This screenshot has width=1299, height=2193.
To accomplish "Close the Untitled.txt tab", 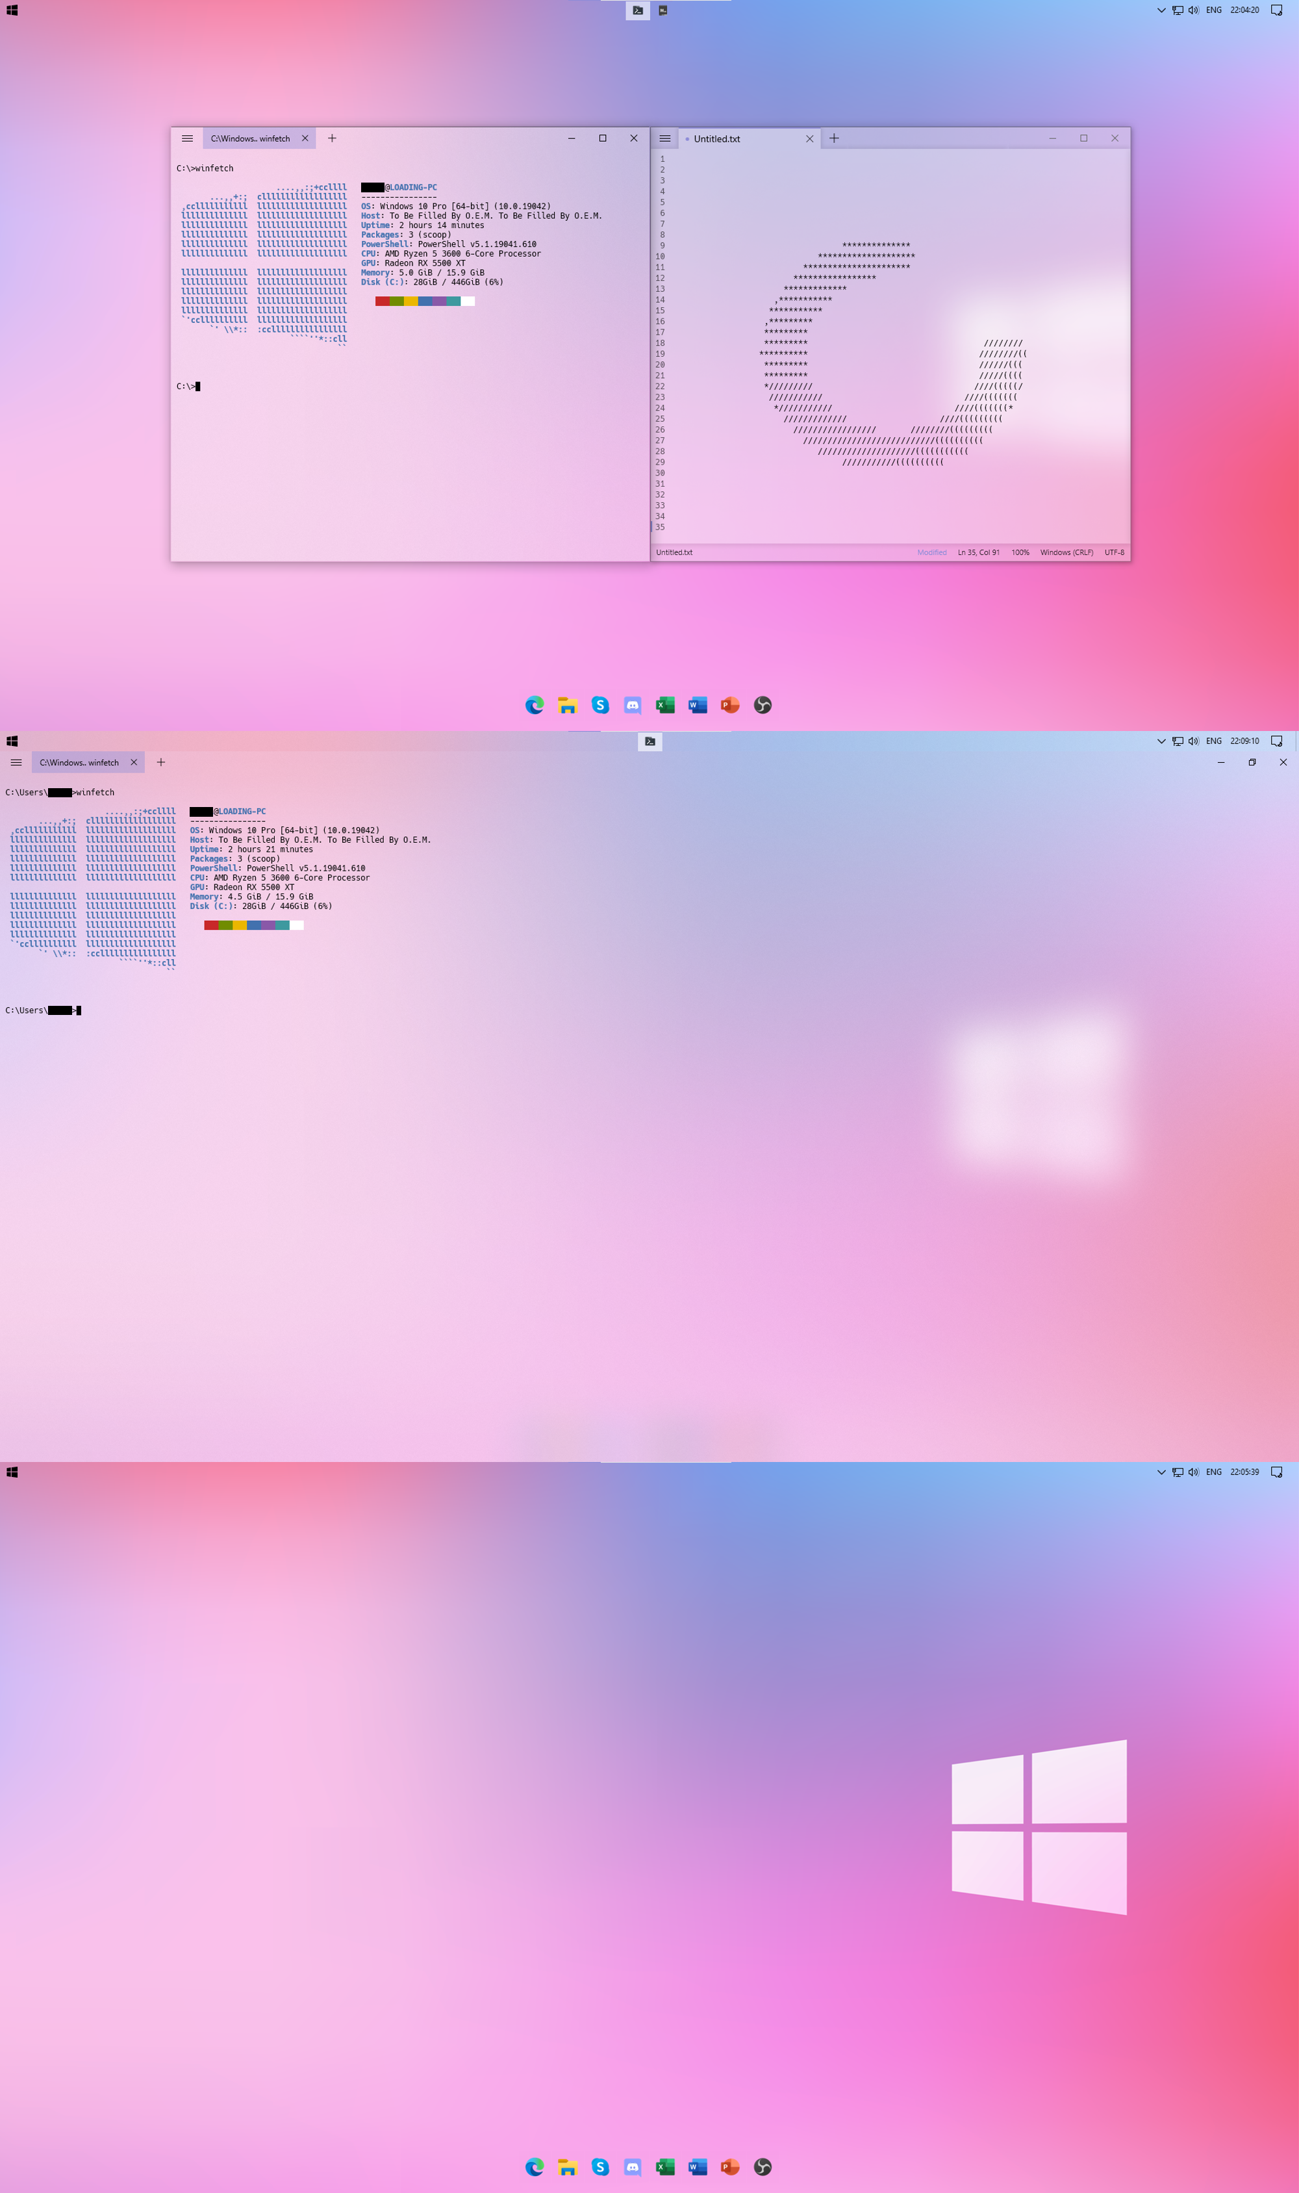I will [x=810, y=138].
